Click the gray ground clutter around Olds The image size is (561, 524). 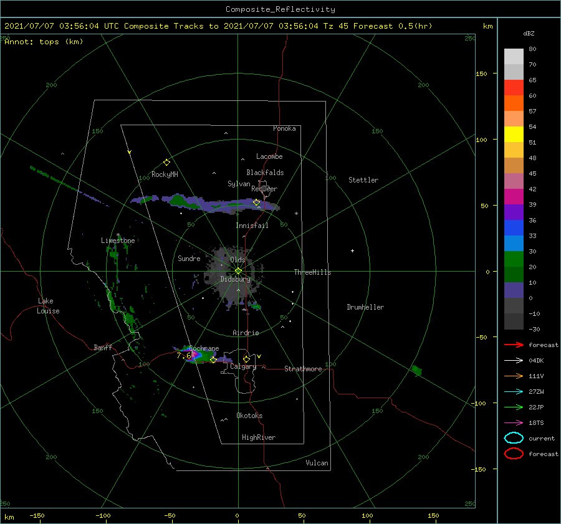tap(234, 277)
